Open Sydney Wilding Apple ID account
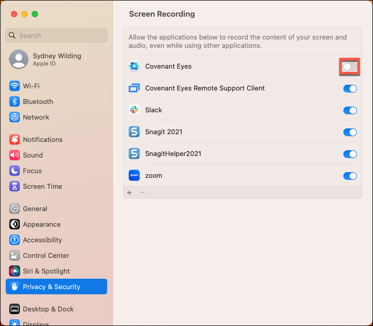The height and width of the screenshot is (326, 373). [56, 59]
